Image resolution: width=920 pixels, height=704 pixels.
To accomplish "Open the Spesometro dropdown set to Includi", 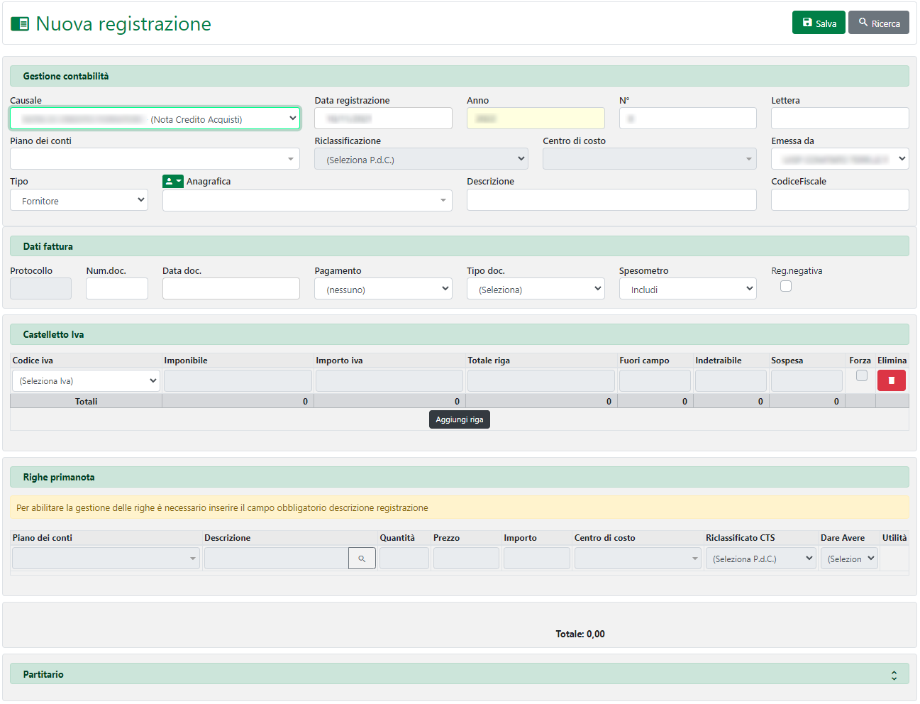I will pyautogui.click(x=687, y=289).
